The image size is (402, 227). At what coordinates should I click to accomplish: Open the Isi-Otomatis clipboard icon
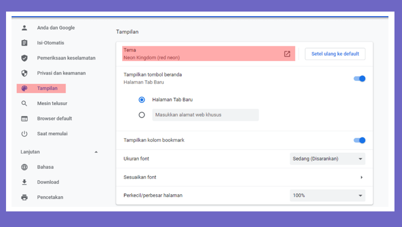(x=24, y=43)
